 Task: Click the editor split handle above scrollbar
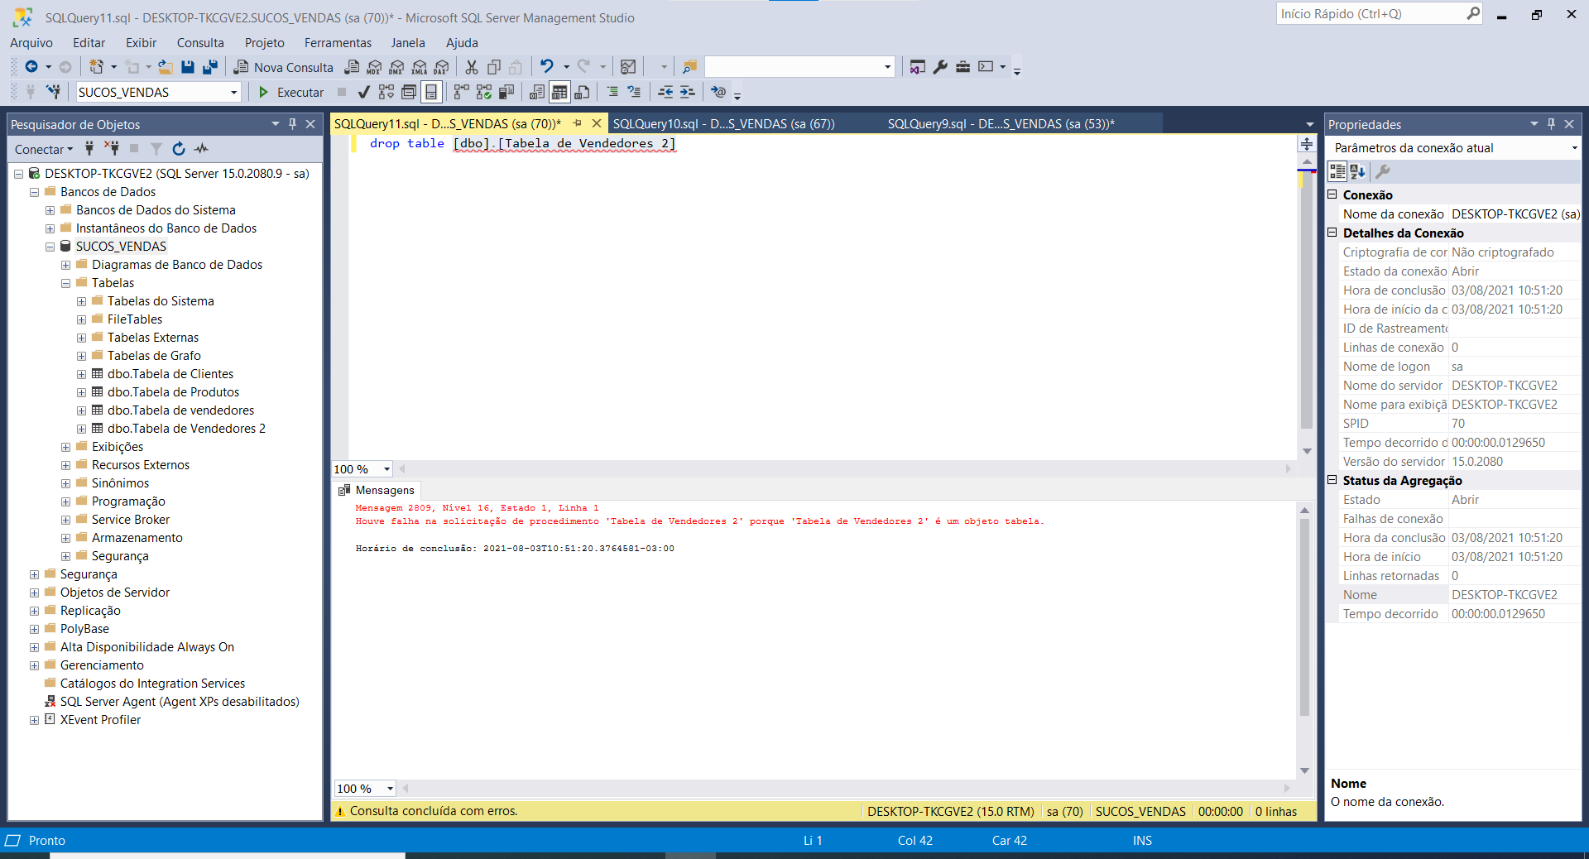click(x=1307, y=144)
